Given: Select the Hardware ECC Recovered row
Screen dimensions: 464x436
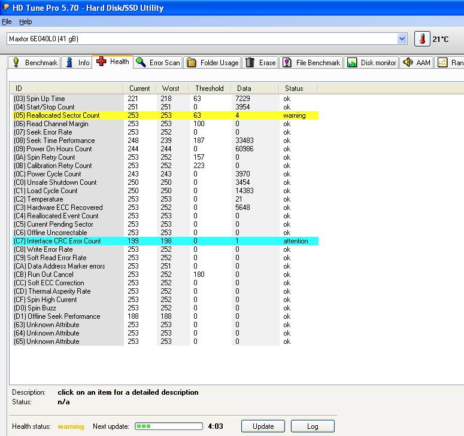Looking at the screenshot, I should (x=165, y=208).
